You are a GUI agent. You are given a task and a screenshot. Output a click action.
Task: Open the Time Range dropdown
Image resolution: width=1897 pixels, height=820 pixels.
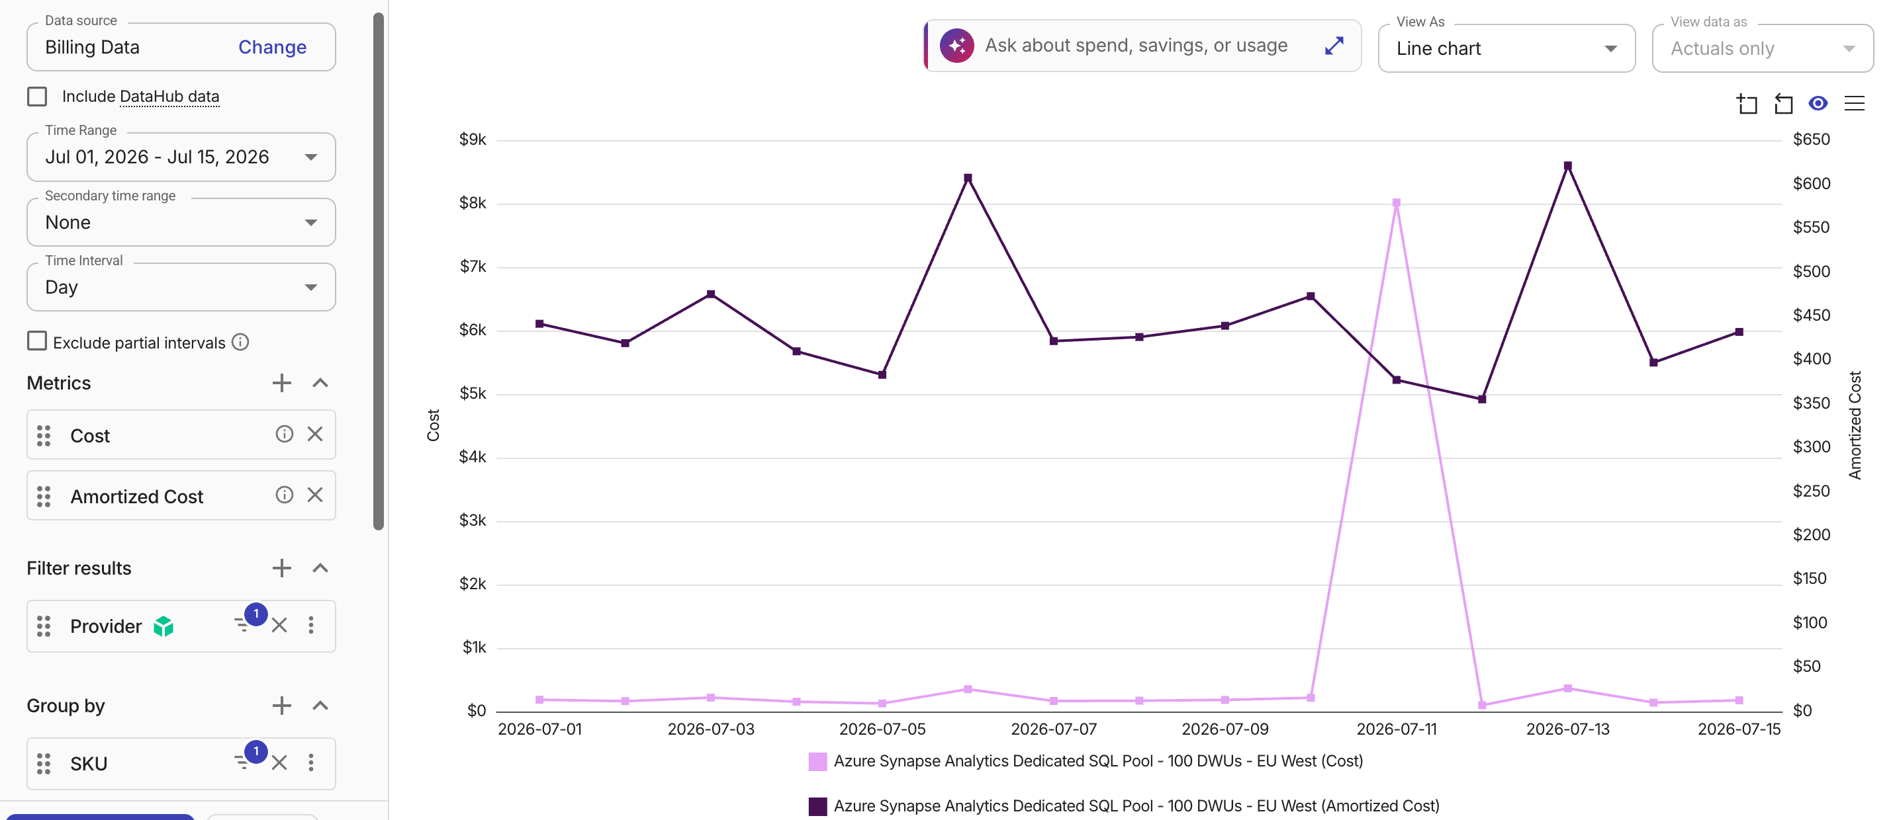[181, 157]
